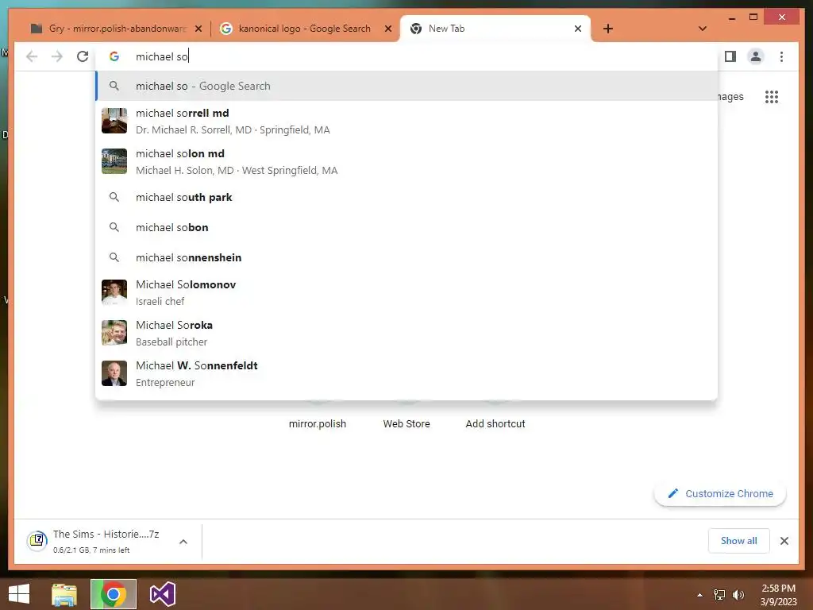Open the Windows Start menu
This screenshot has width=813, height=610.
(x=19, y=594)
